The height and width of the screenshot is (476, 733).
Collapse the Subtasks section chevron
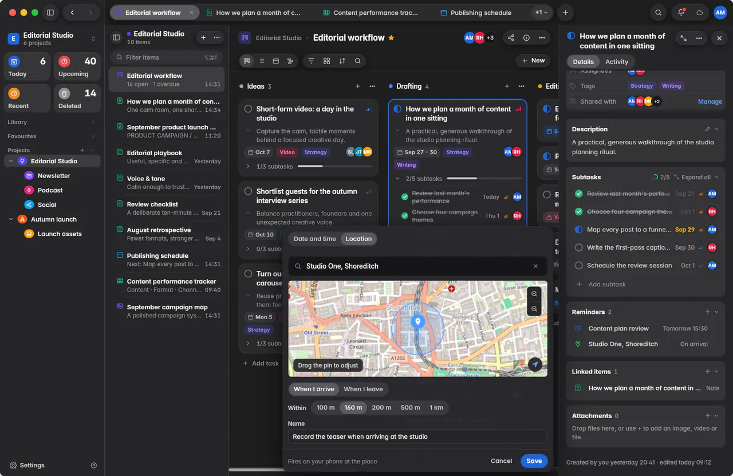[716, 178]
